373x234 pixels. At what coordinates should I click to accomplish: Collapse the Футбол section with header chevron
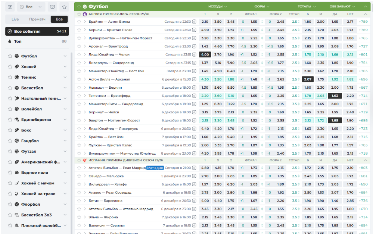pyautogui.click(x=365, y=7)
